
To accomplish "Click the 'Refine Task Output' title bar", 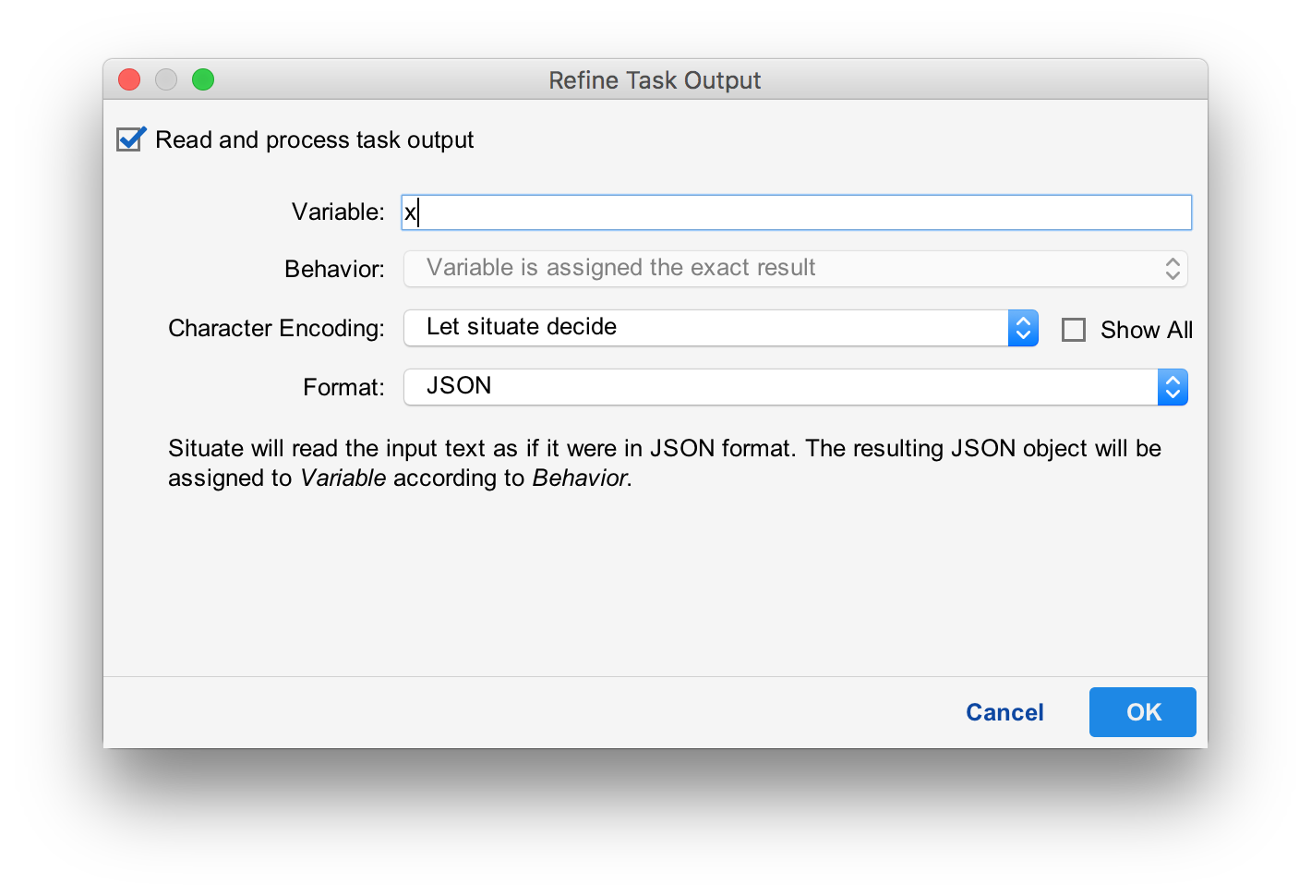I will coord(655,80).
